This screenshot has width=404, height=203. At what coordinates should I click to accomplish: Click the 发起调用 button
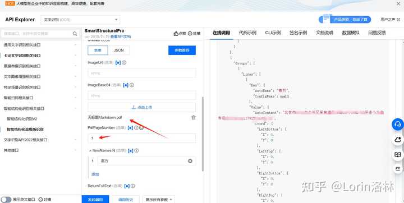(95, 200)
